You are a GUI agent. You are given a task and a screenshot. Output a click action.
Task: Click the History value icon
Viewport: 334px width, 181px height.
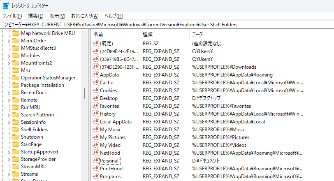point(96,114)
